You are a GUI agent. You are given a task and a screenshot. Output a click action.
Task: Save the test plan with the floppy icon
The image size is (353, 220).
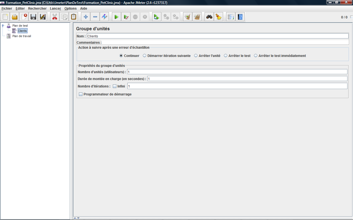pyautogui.click(x=33, y=17)
